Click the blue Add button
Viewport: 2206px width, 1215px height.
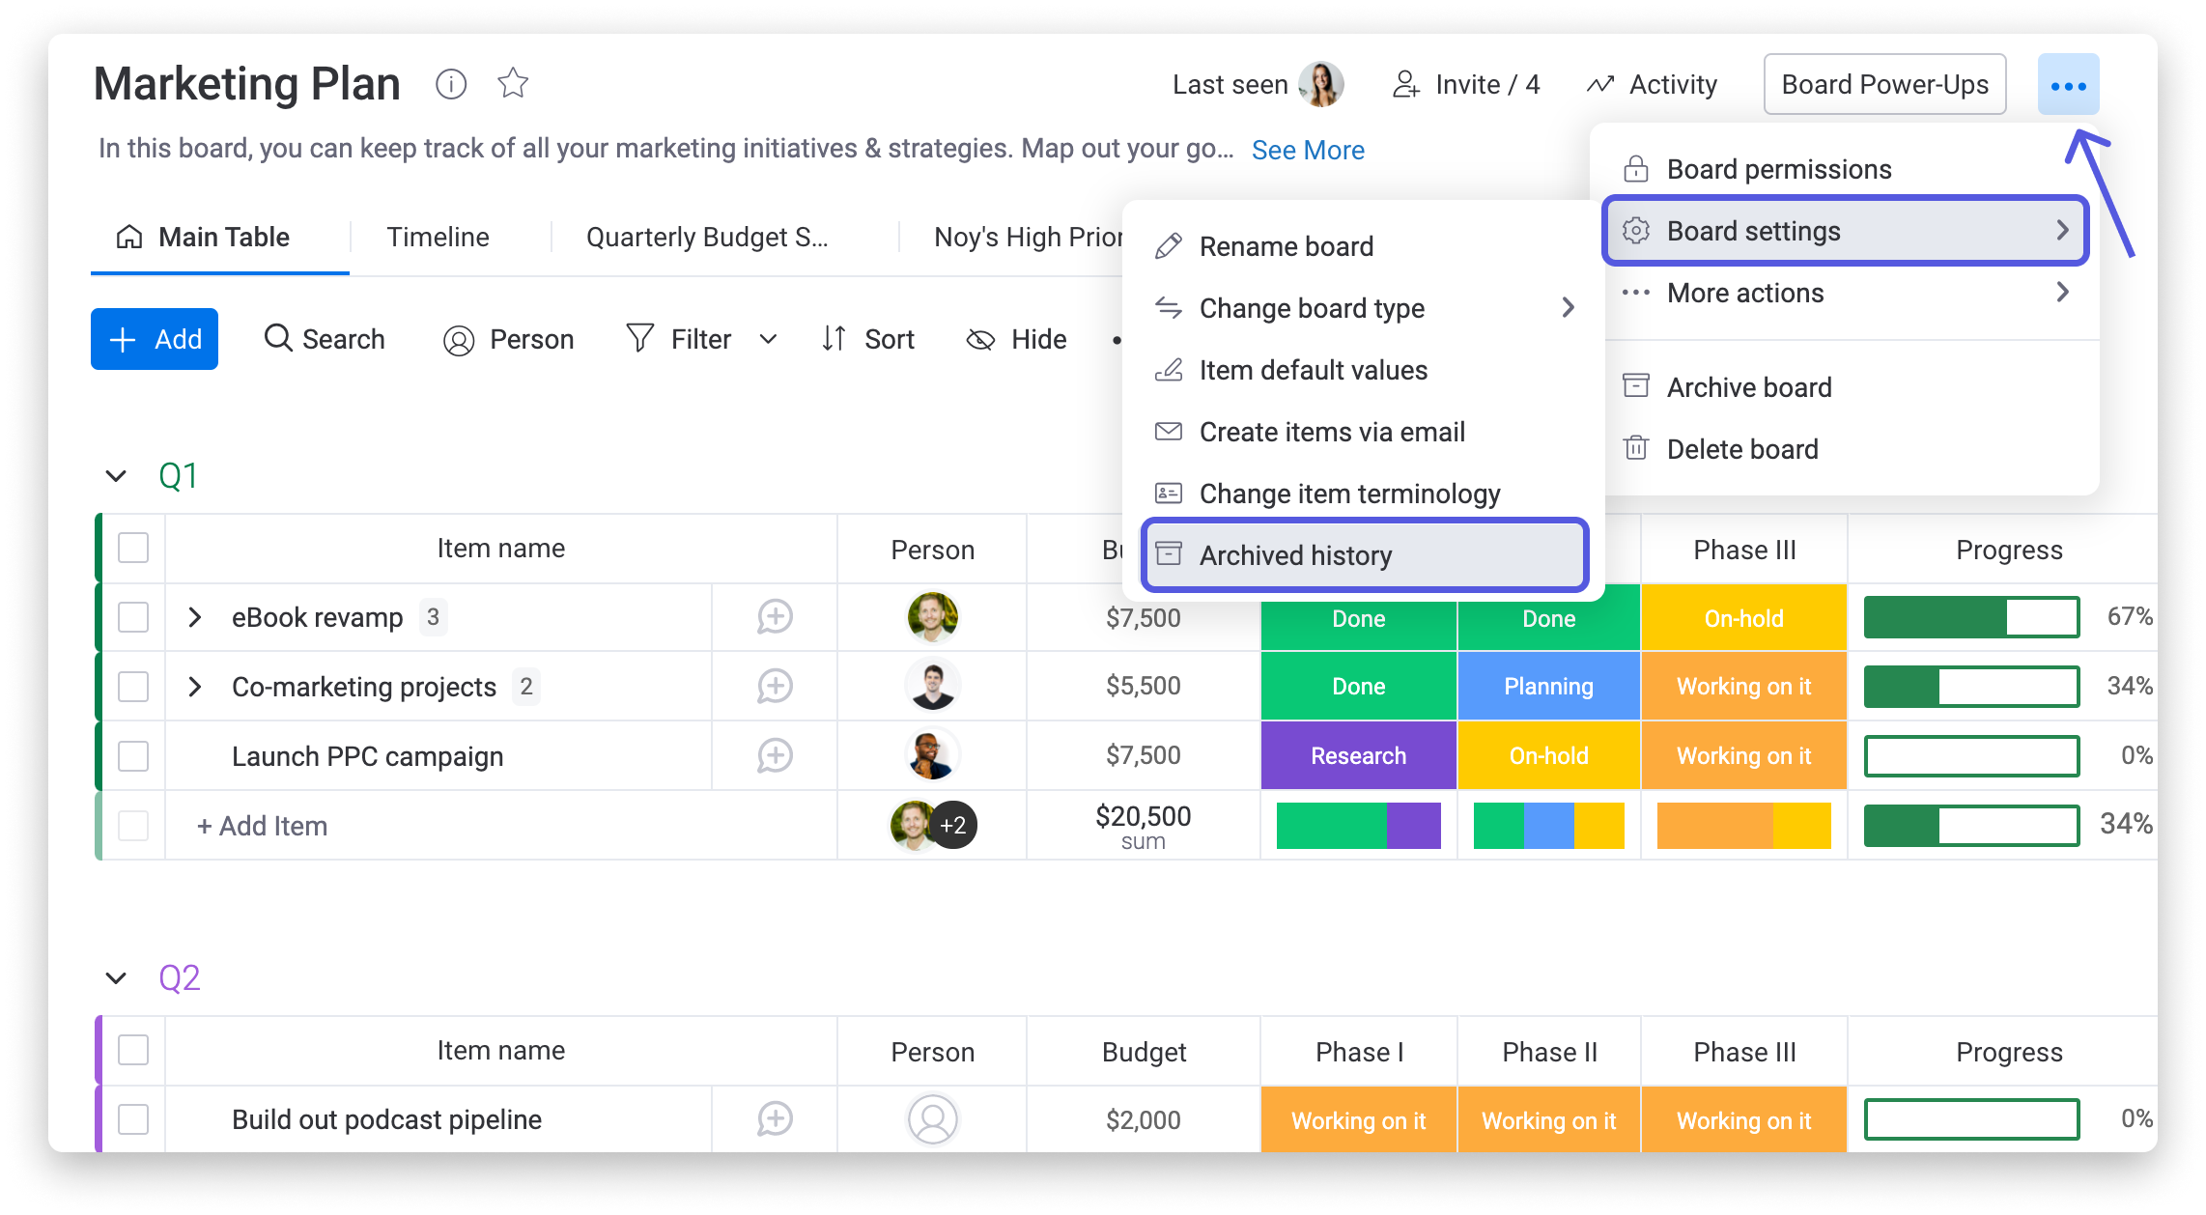pos(155,339)
